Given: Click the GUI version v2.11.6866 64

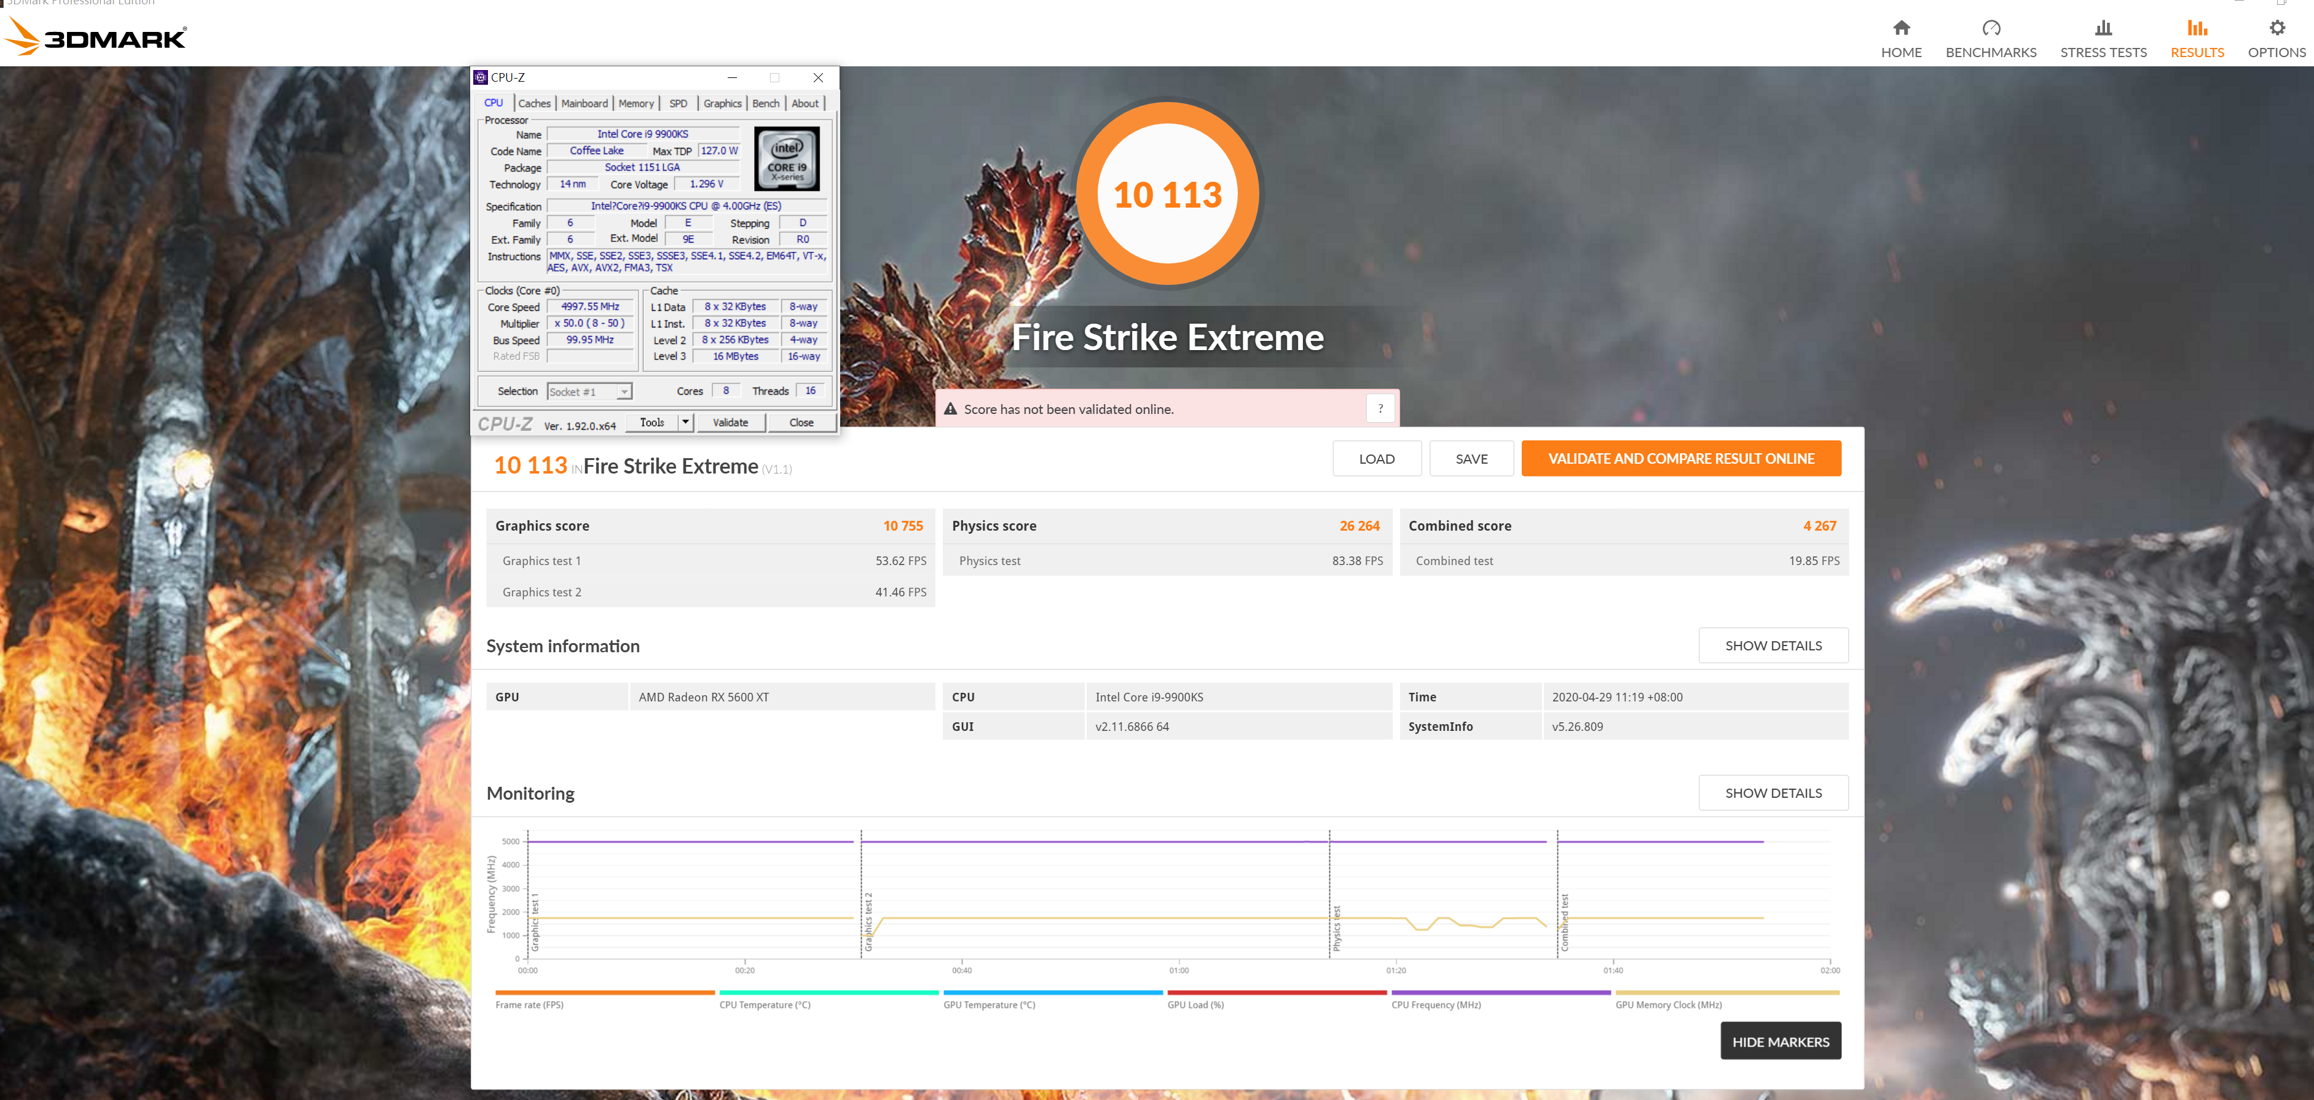Looking at the screenshot, I should [1240, 727].
